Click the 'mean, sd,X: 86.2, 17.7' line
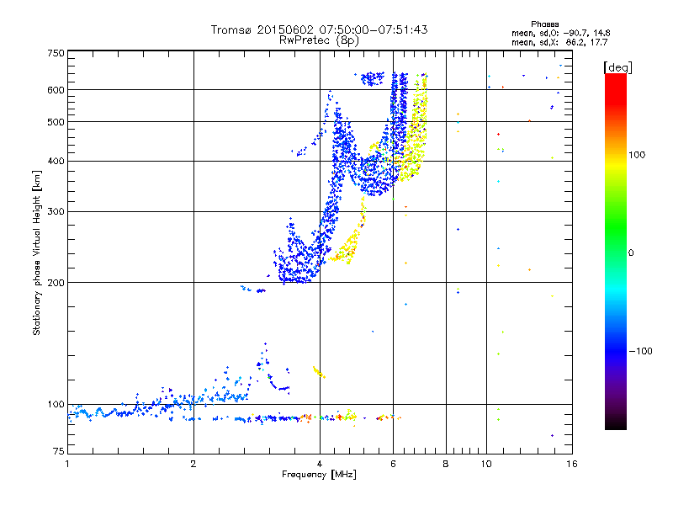The width and height of the screenshot is (673, 505). 559,42
